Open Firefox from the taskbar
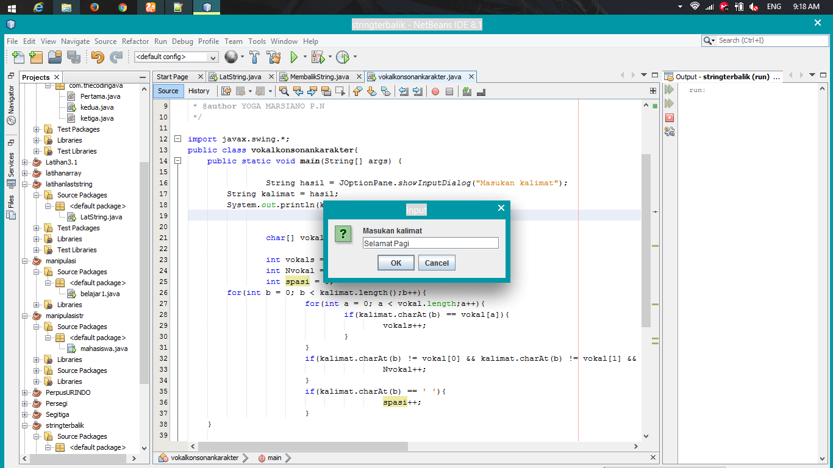Image resolution: width=833 pixels, height=468 pixels. click(94, 7)
